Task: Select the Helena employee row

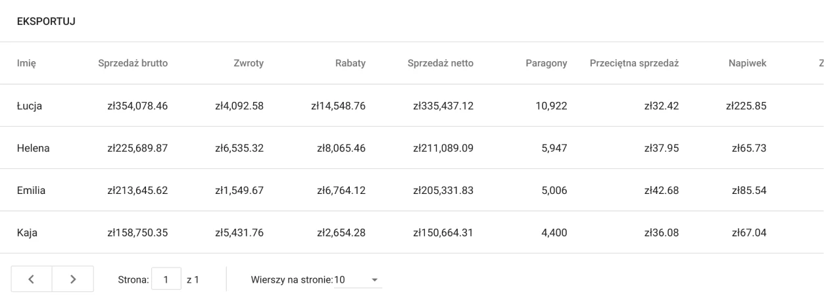Action: coord(34,147)
